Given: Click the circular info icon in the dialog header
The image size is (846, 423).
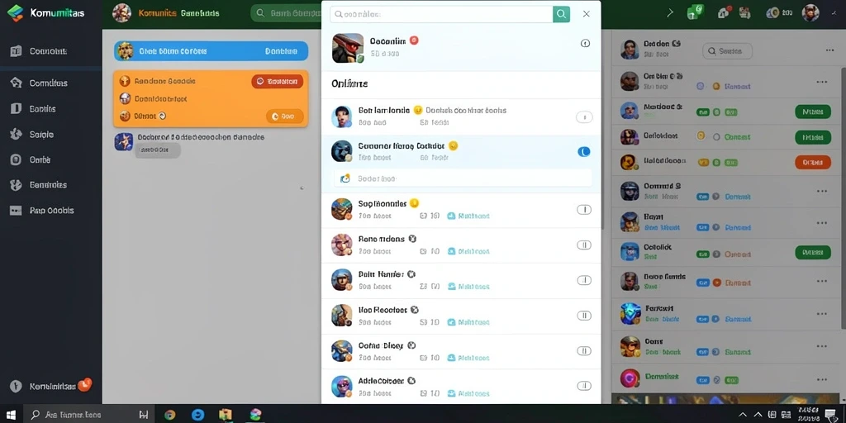Looking at the screenshot, I should point(585,43).
